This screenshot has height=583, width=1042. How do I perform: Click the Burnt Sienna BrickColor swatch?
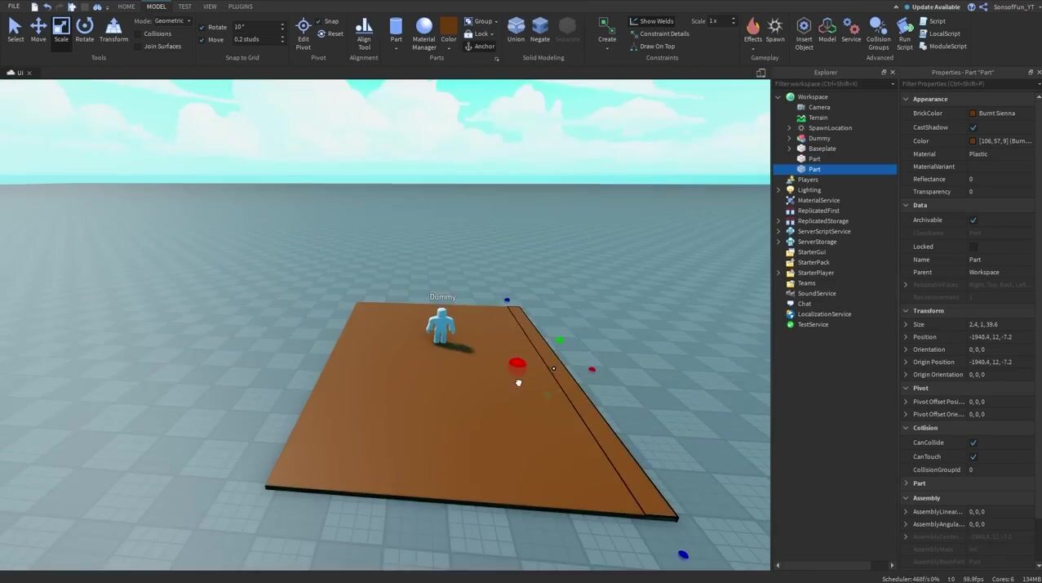[973, 113]
